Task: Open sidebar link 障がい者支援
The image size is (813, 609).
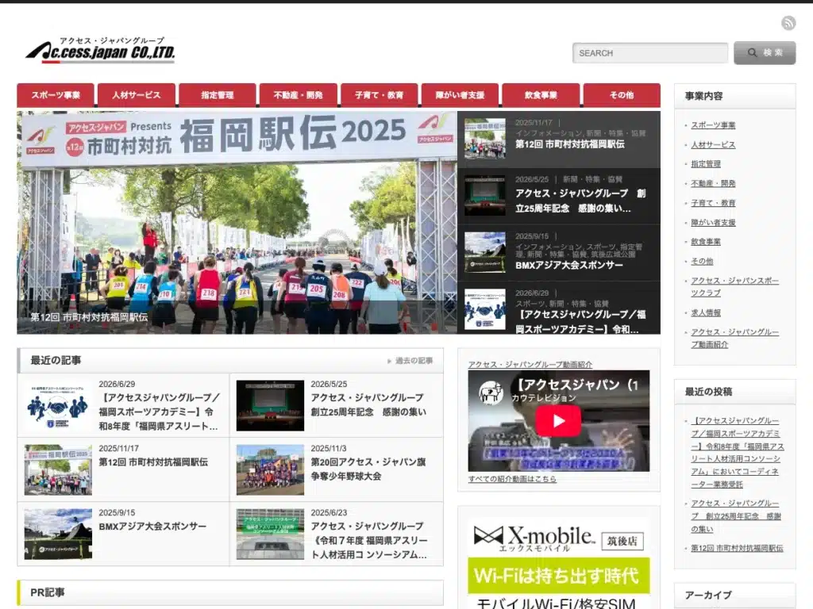Action: pos(713,222)
